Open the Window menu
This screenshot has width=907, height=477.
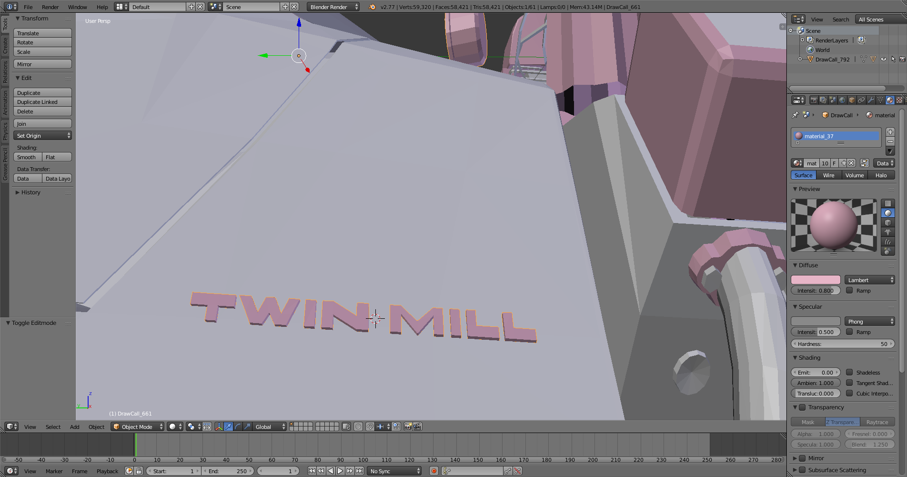tap(77, 7)
